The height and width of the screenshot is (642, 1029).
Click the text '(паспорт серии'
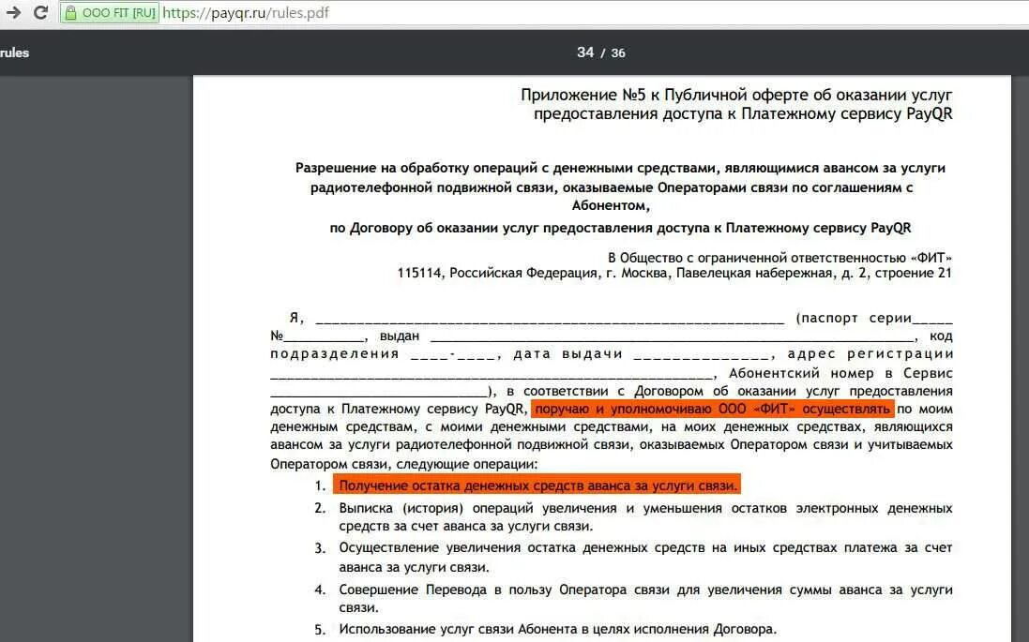coord(854,318)
